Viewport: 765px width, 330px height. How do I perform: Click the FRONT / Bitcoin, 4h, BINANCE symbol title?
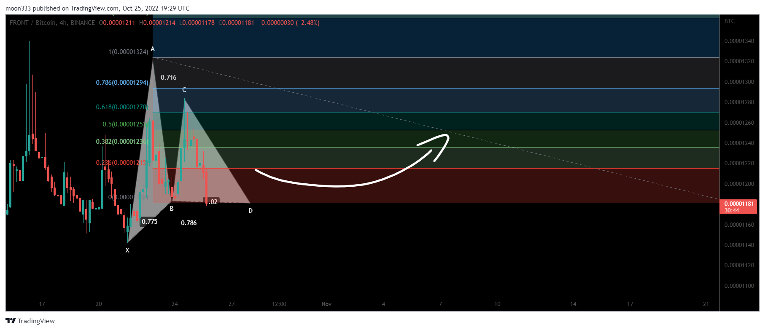52,23
